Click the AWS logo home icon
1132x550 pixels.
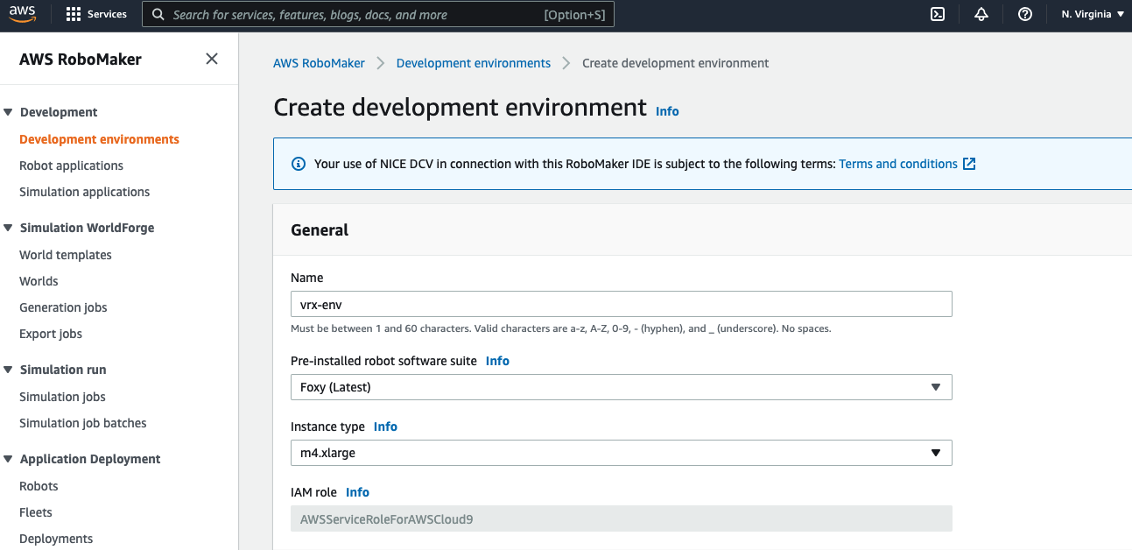tap(23, 14)
